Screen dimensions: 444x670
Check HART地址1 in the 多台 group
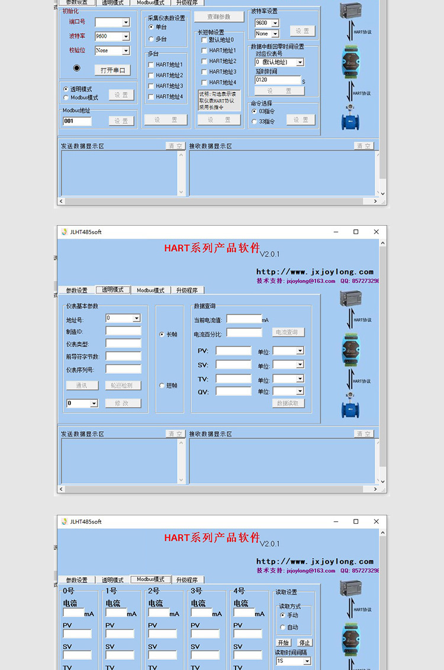pos(151,65)
